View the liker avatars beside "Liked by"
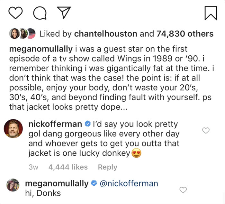 click(22, 34)
